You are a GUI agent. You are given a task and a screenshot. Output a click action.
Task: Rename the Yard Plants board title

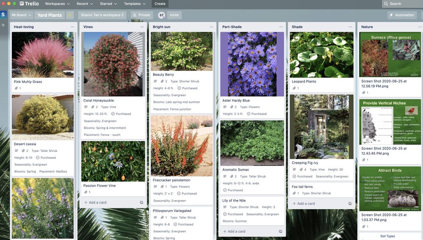pyautogui.click(x=50, y=15)
